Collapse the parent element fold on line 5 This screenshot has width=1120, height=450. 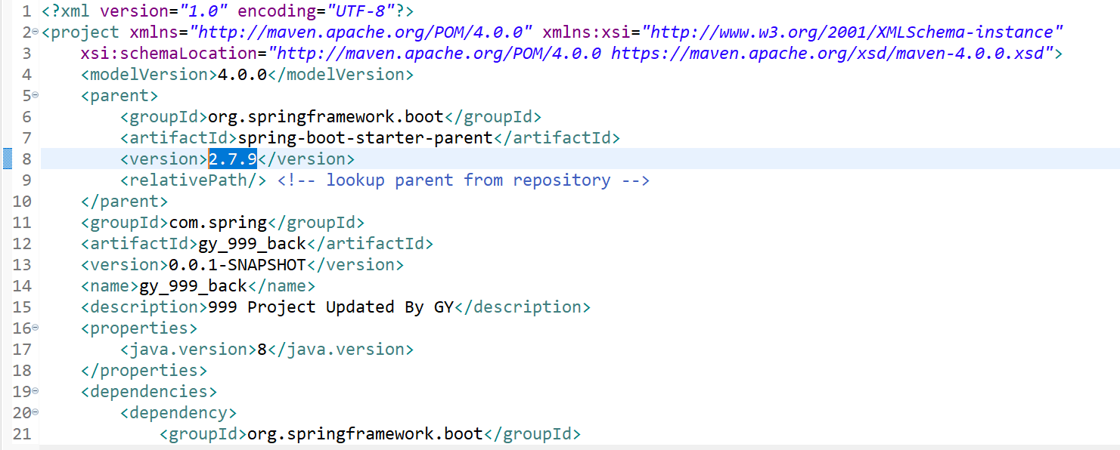(35, 95)
